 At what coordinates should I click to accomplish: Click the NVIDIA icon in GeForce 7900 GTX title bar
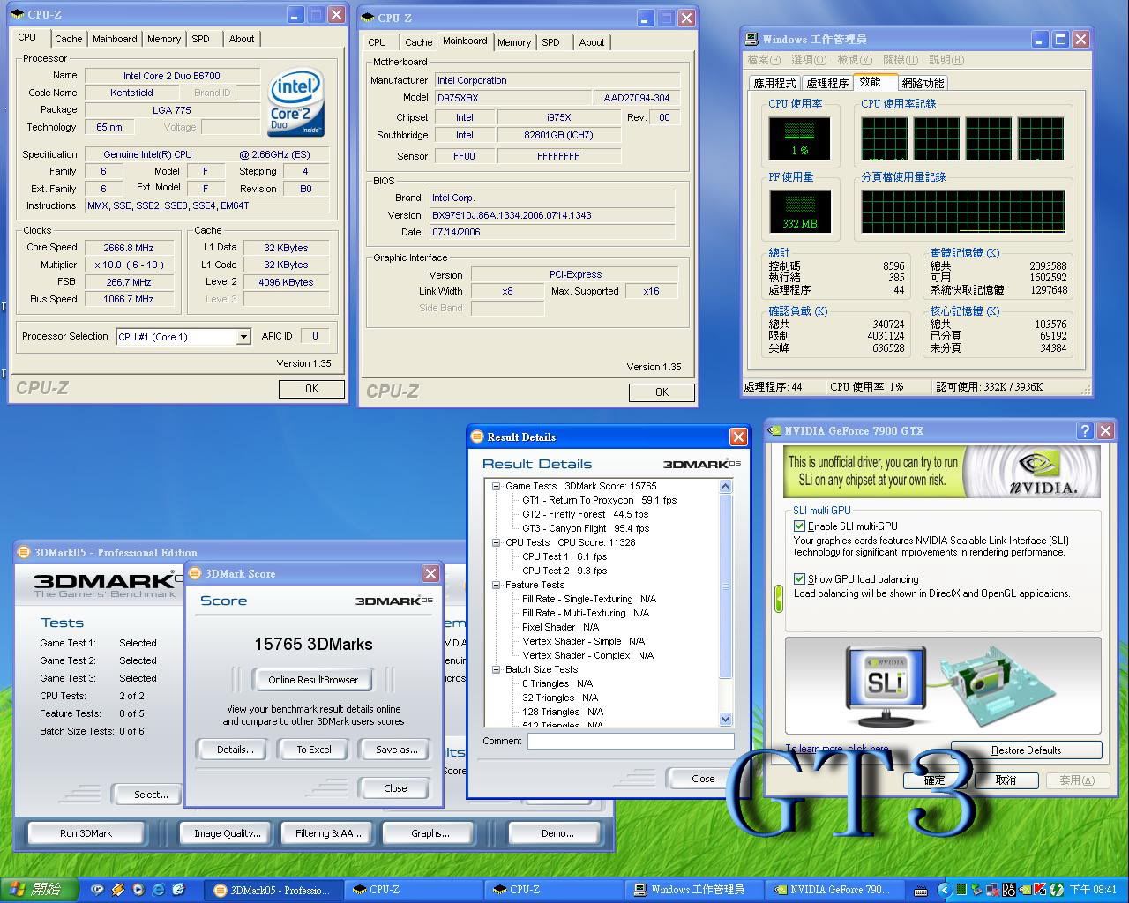[x=774, y=430]
